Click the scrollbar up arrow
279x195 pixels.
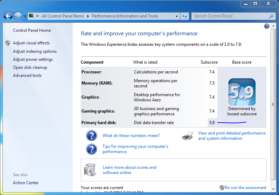click(273, 26)
